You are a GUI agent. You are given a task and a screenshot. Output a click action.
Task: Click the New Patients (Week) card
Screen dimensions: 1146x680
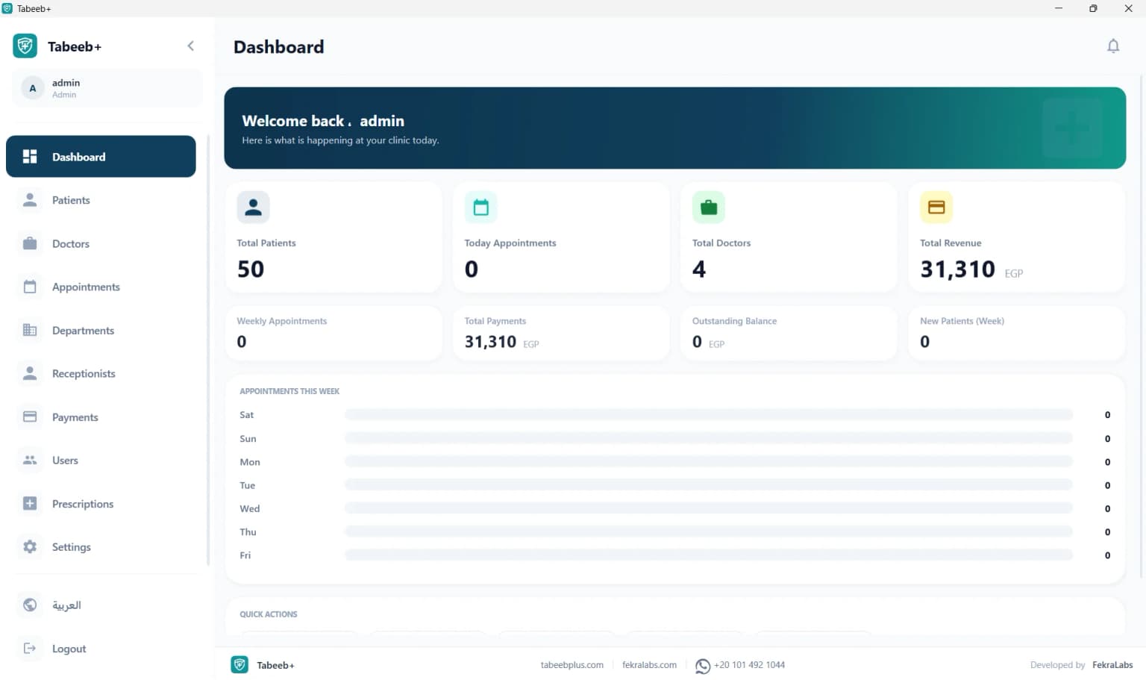[x=1016, y=333]
